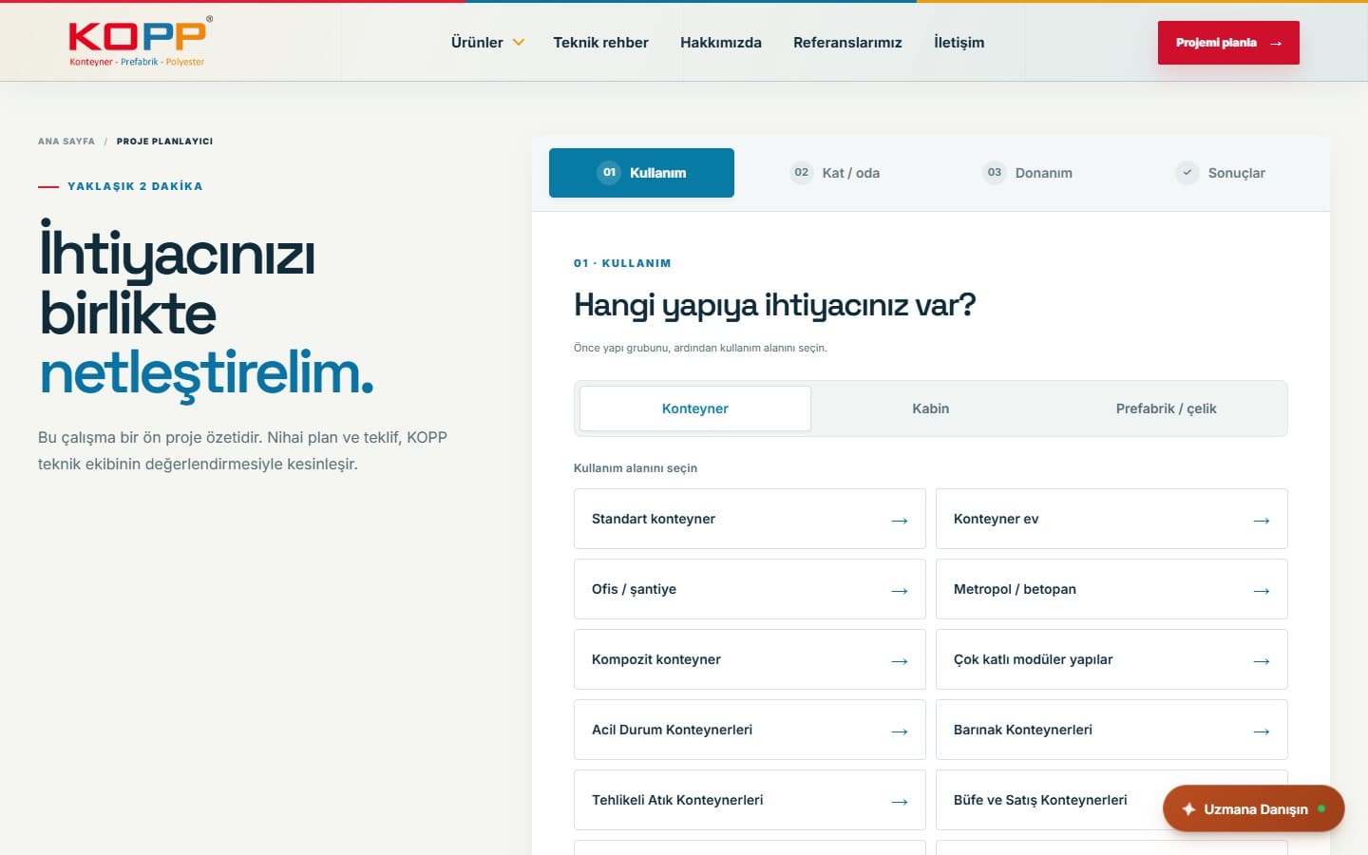Click arrow icon on Kompozit konteyner
The width and height of the screenshot is (1368, 855).
coord(900,661)
